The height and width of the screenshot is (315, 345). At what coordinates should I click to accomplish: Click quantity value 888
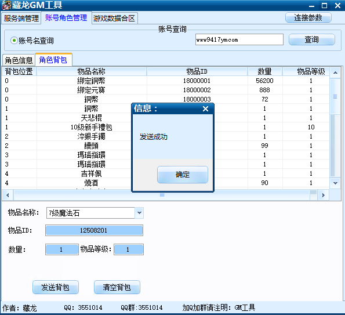pyautogui.click(x=264, y=90)
